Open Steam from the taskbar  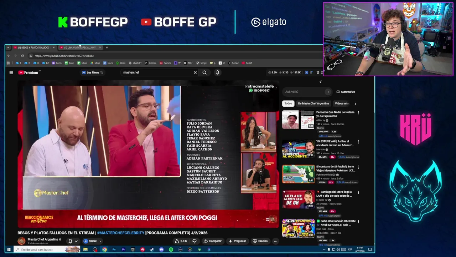152,250
